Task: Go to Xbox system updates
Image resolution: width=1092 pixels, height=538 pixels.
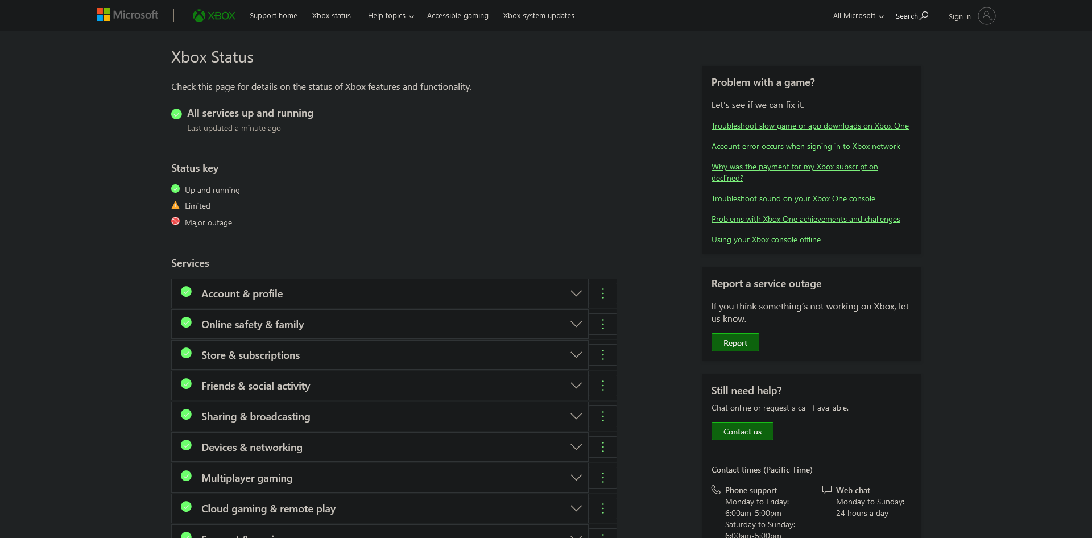Action: pyautogui.click(x=539, y=16)
